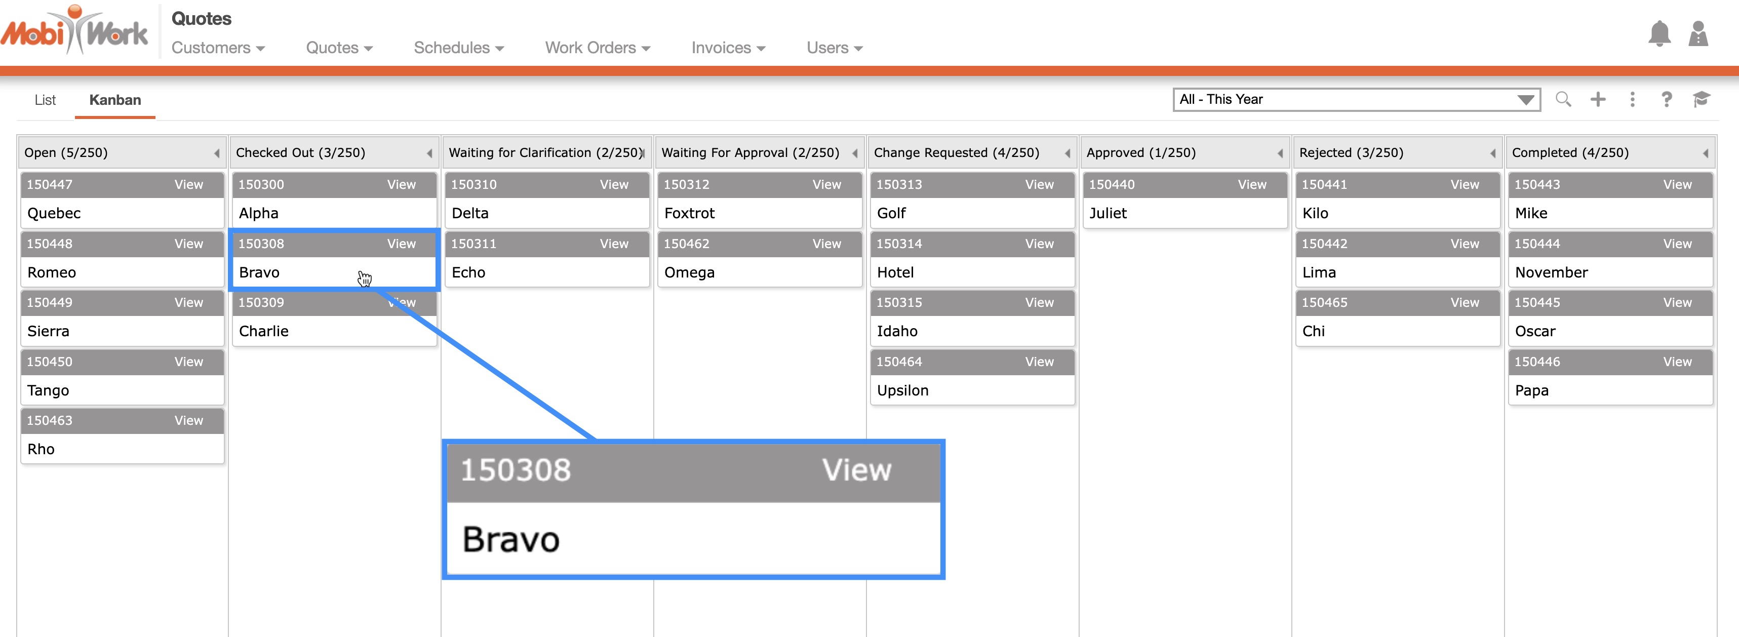Open the Work Orders menu

point(598,48)
